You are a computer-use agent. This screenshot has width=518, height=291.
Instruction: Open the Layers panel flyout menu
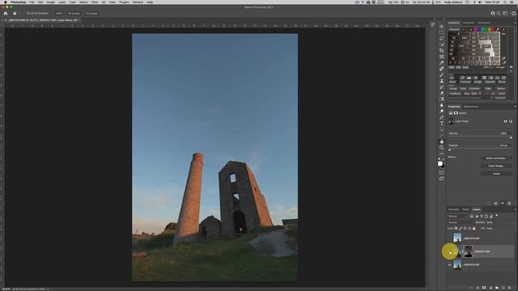click(x=515, y=209)
